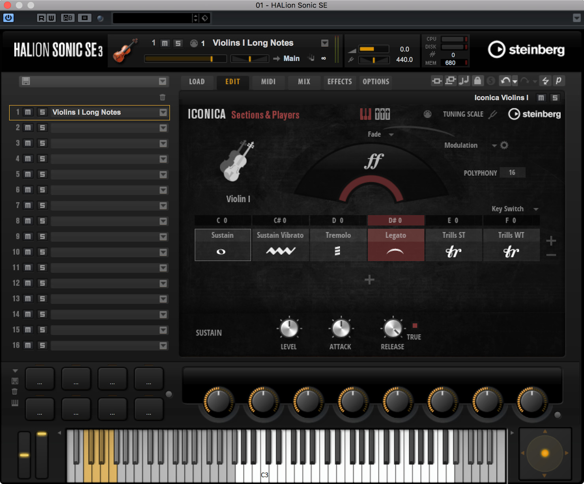Click the Tuning Scale fork icon

pyautogui.click(x=492, y=114)
